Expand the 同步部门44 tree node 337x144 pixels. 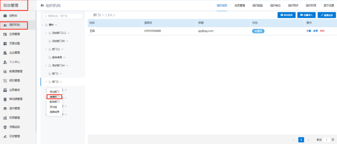[46, 65]
